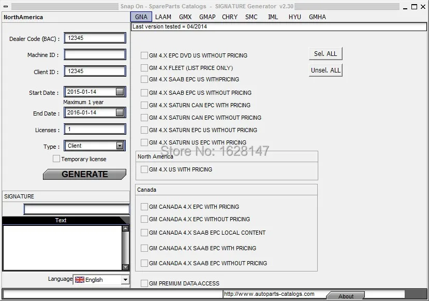429x301 pixels.
Task: Click the Machine ID input field
Action: 95,54
